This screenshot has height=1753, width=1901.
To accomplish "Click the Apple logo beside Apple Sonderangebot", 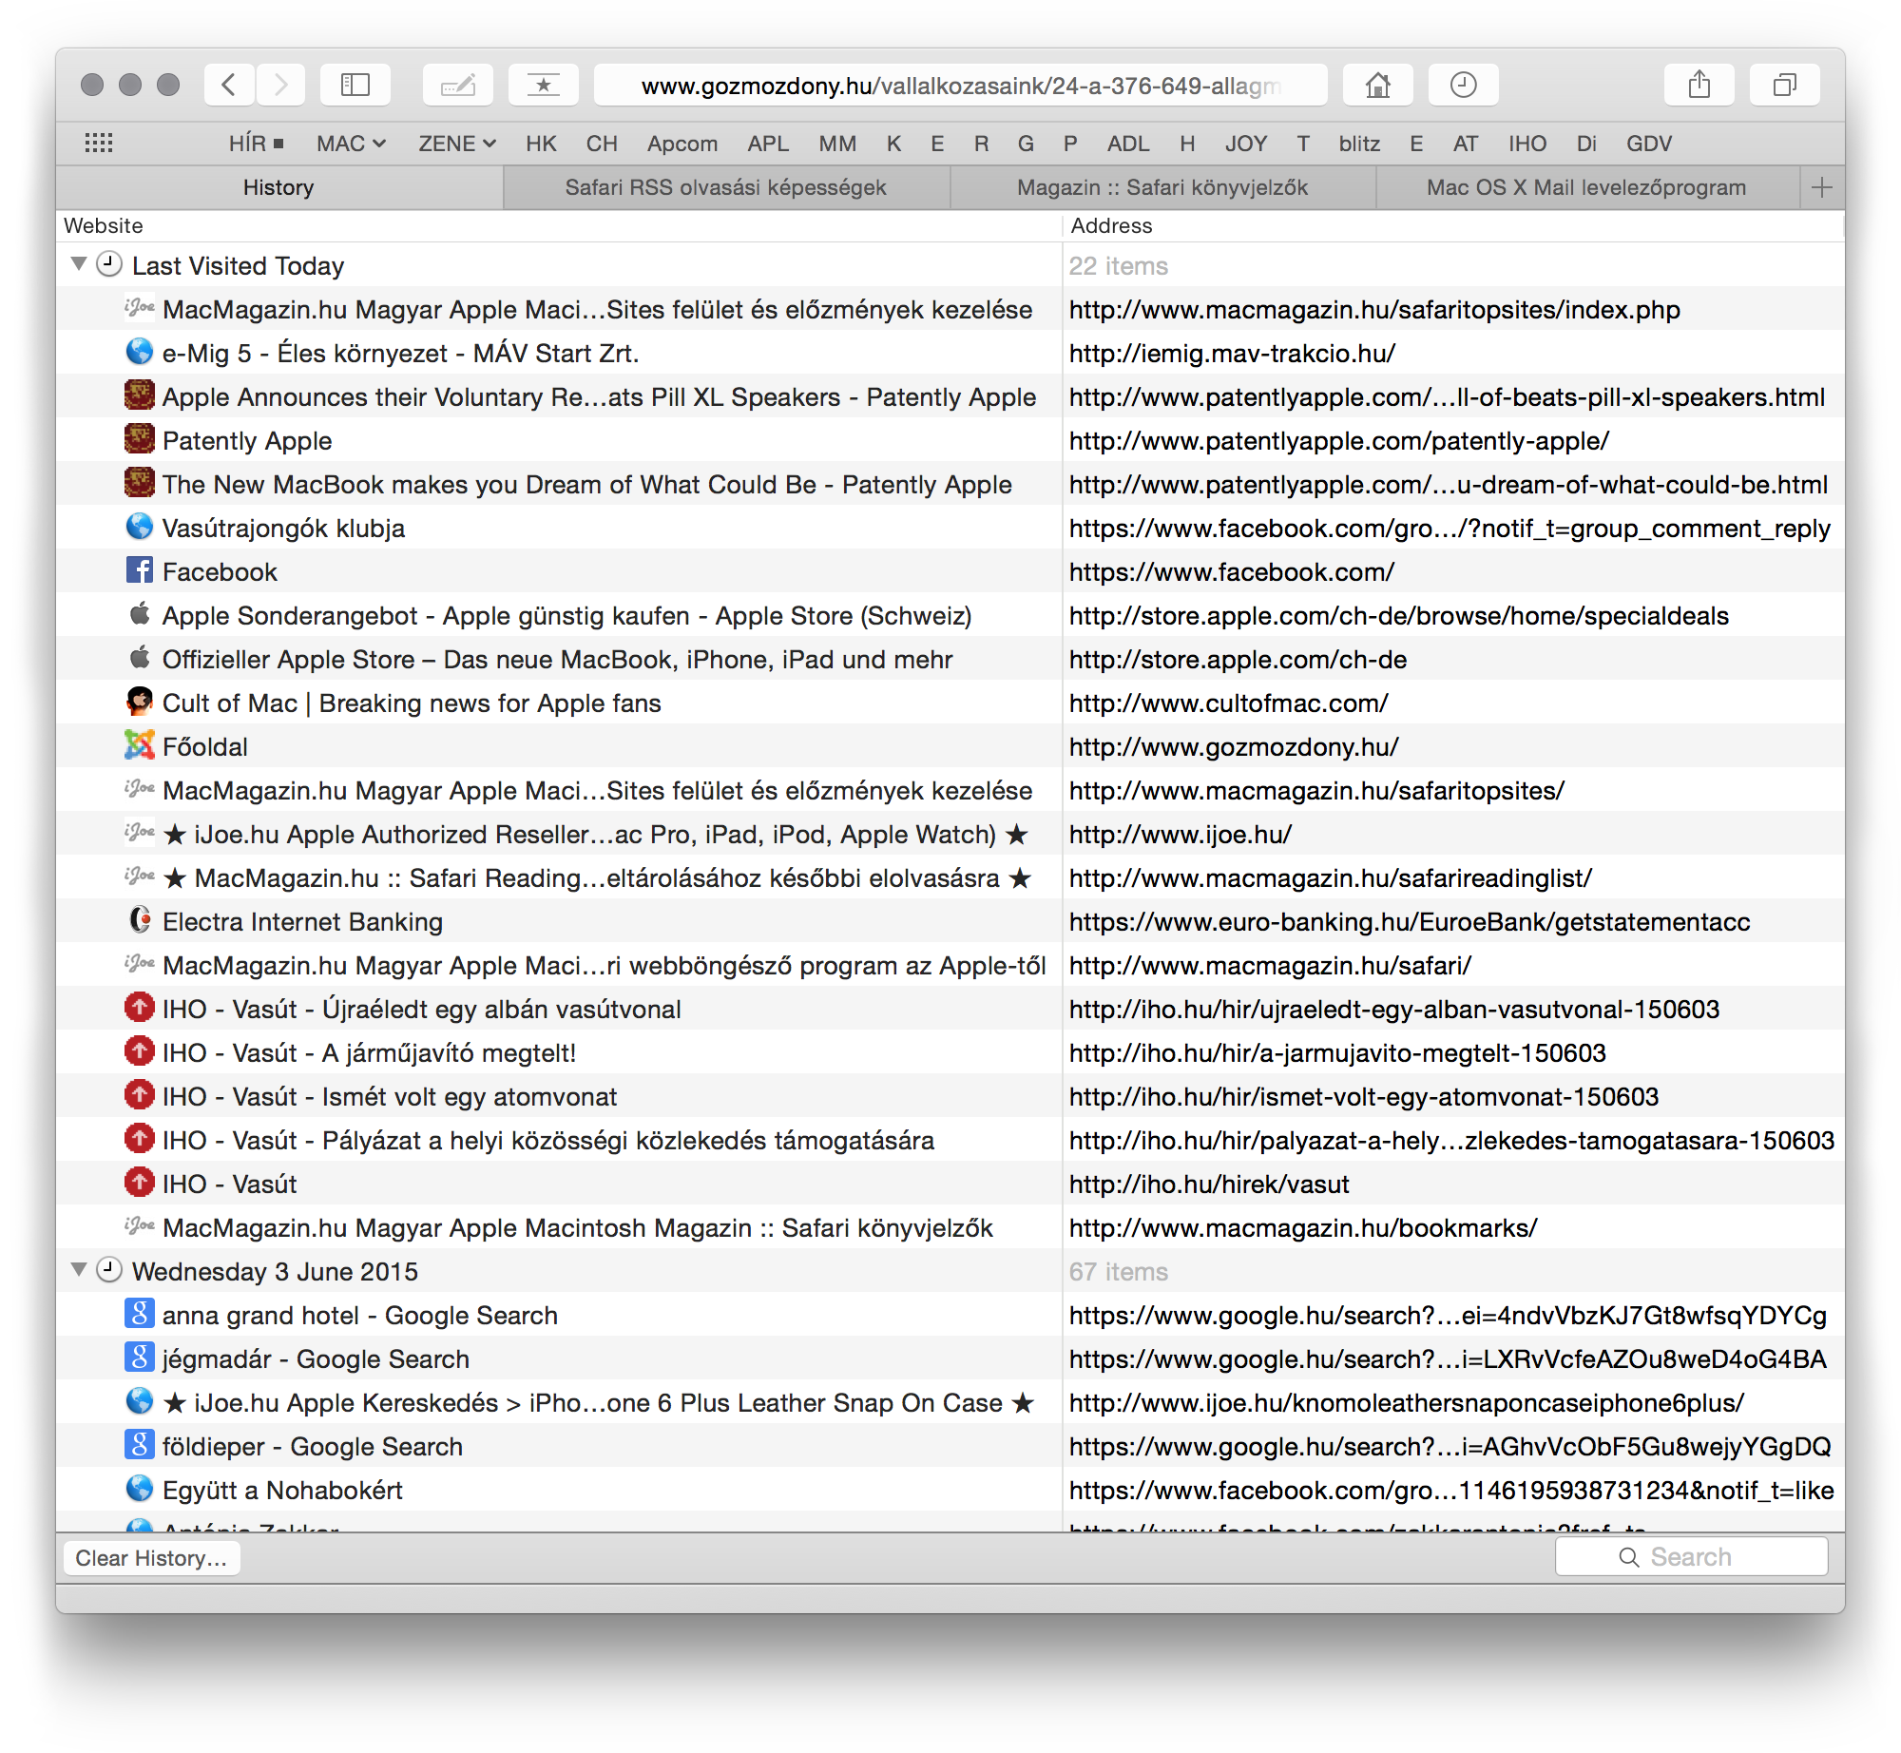I will (x=140, y=614).
